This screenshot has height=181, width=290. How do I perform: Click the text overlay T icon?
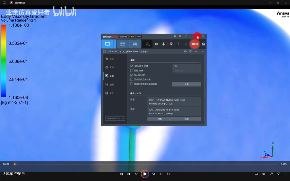pos(178,44)
